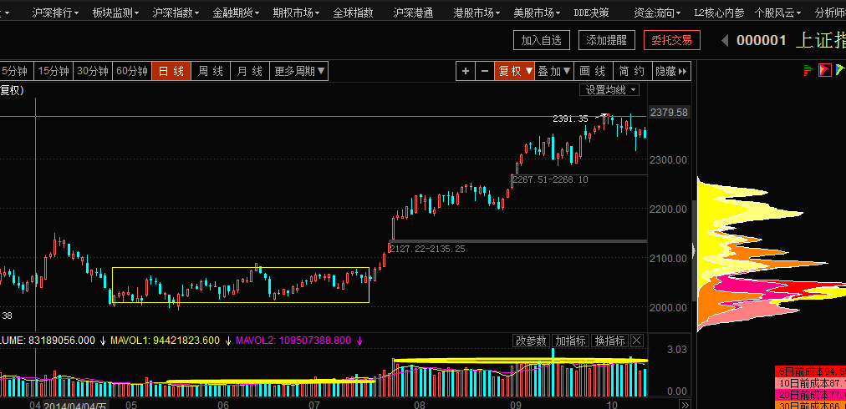Zoom out the chart with the minus button

coord(485,72)
